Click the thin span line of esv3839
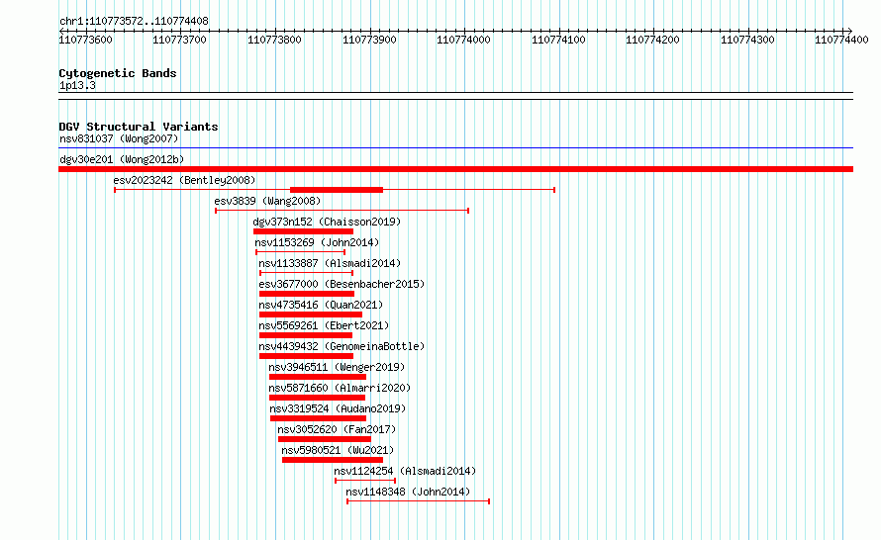881x540 pixels. (343, 211)
